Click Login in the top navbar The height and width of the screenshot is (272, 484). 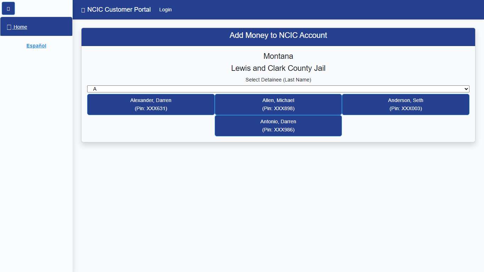tap(165, 10)
